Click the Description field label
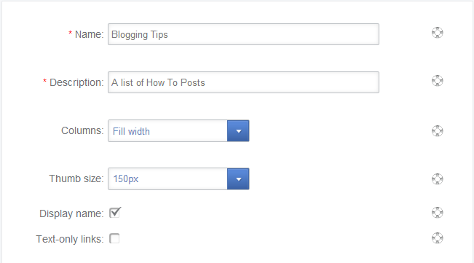 (x=76, y=82)
